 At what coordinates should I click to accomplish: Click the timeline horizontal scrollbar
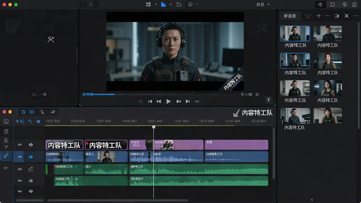118,201
